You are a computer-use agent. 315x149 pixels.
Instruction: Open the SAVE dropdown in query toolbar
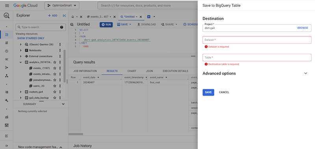(124, 24)
